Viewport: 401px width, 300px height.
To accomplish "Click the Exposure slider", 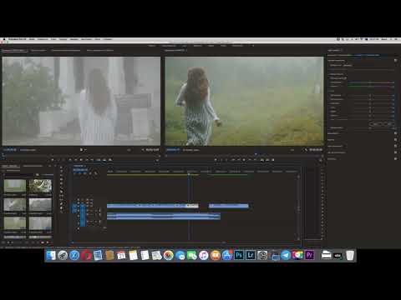I will tap(370, 95).
